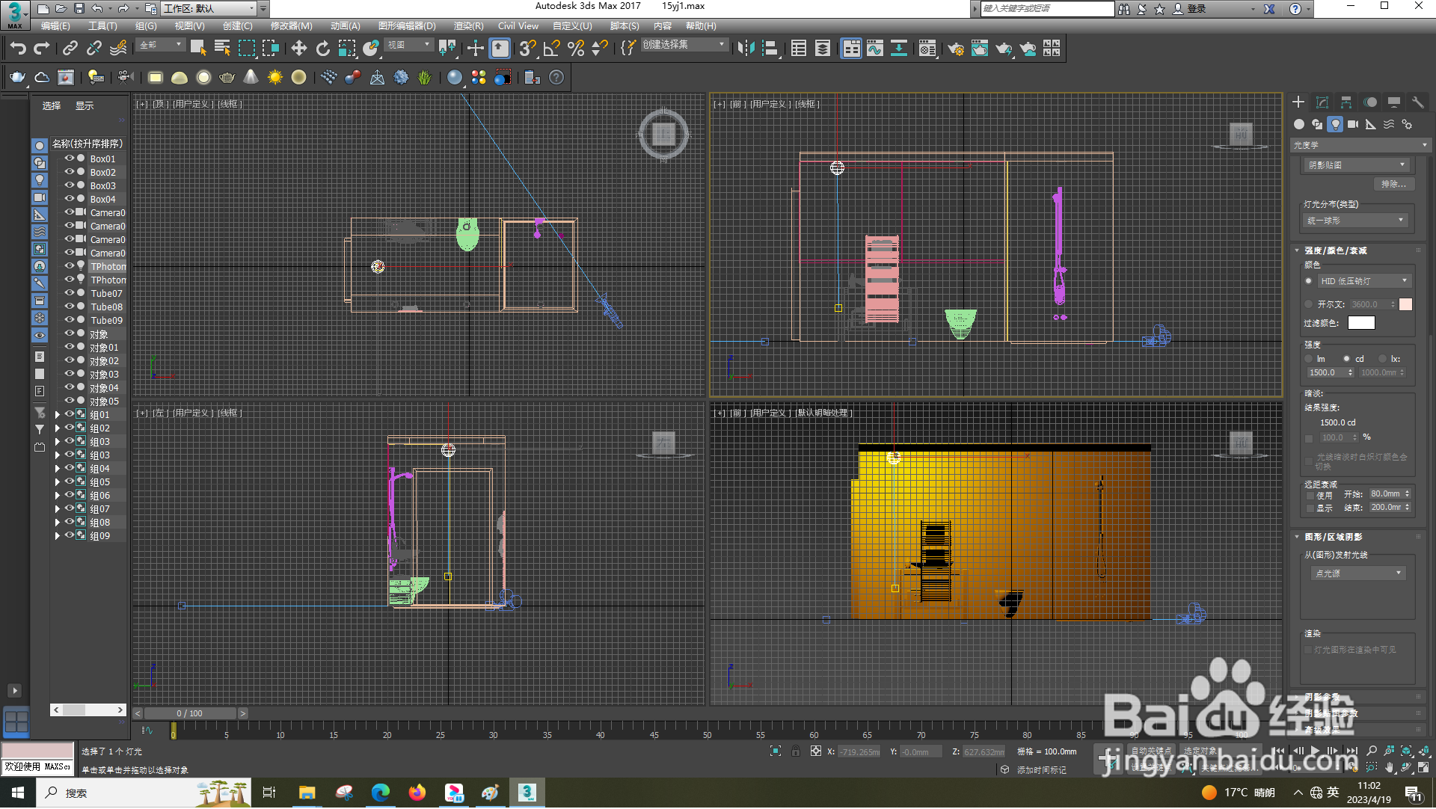
Task: Click the Mirror tool icon
Action: click(x=745, y=49)
